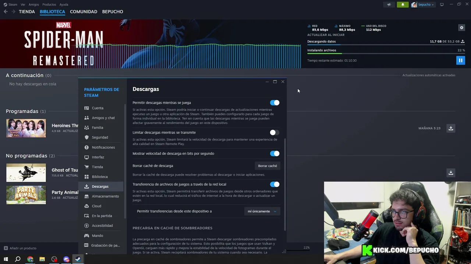Pause the Spider-Man download
The width and height of the screenshot is (471, 264).
(460, 60)
